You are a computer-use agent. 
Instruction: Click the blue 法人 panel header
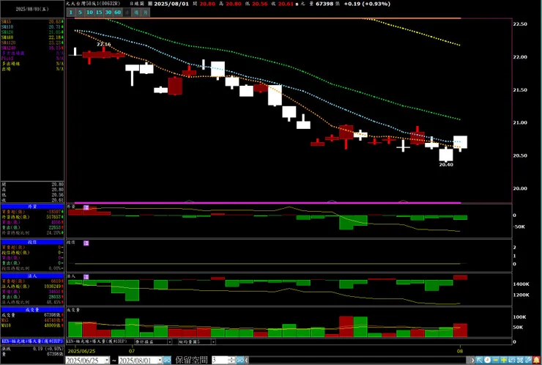[32, 276]
